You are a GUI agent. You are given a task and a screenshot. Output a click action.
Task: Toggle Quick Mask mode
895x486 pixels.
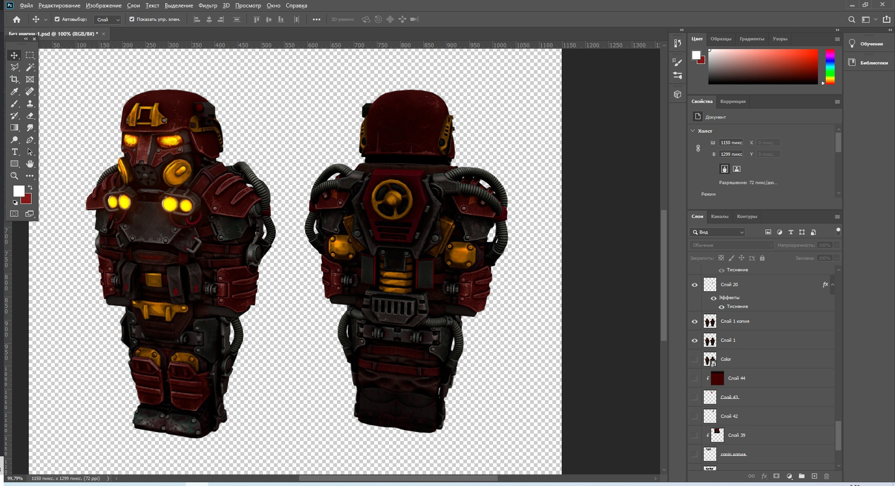[14, 214]
